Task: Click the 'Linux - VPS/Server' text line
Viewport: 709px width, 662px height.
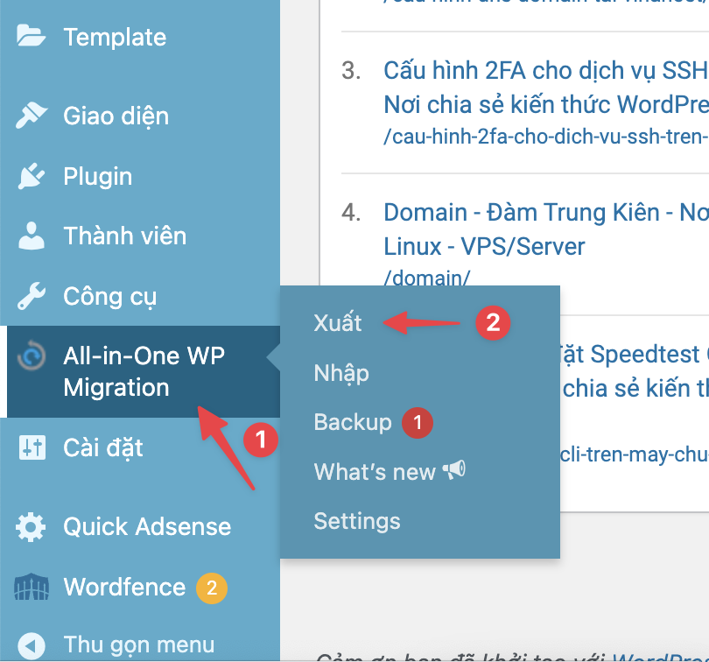Action: pyautogui.click(x=484, y=247)
